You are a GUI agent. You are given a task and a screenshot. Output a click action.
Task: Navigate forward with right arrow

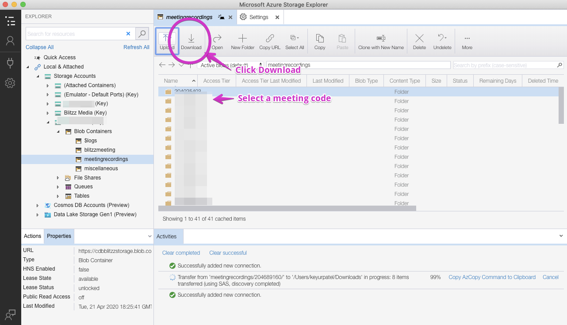[x=172, y=65]
